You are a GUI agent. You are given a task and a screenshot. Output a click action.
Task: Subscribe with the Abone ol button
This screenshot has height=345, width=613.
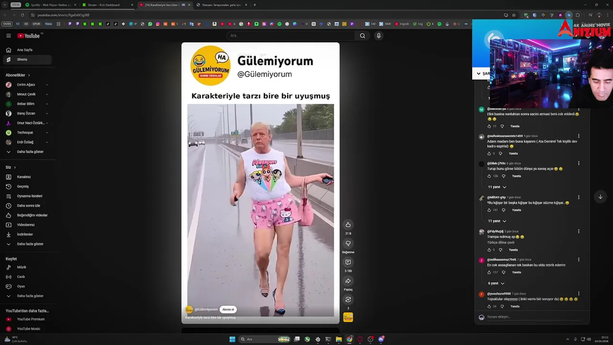(x=228, y=310)
